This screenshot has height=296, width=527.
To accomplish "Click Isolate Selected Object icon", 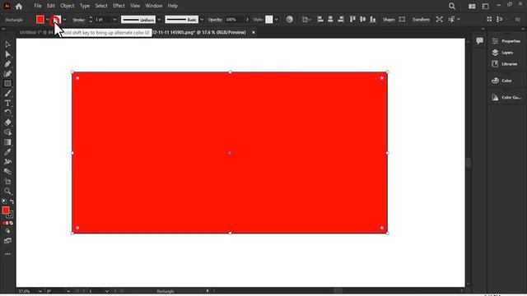I will pyautogui.click(x=439, y=20).
